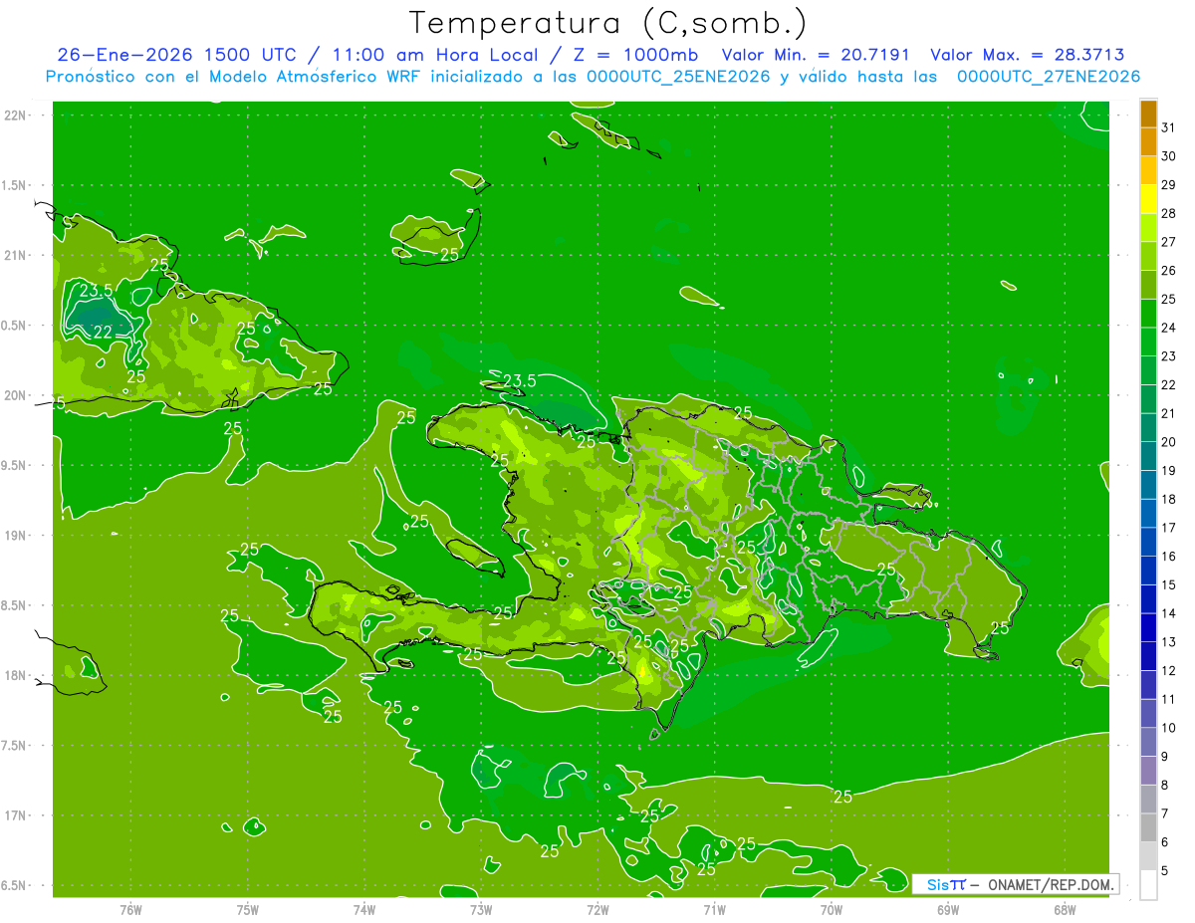Select 'Valor Max. = 28.3713' text

1027,55
